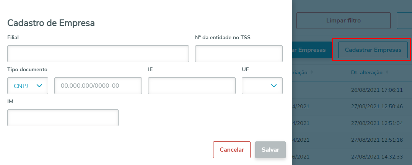Click the CNPJ number field with 00.000.000/0000-00 placeholder
The image size is (412, 165).
(x=98, y=86)
